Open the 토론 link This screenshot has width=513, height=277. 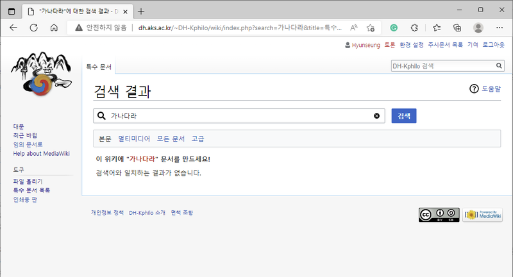point(390,45)
